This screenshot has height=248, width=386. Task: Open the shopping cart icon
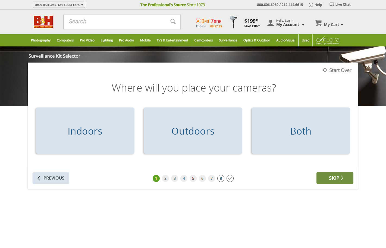[x=318, y=23]
